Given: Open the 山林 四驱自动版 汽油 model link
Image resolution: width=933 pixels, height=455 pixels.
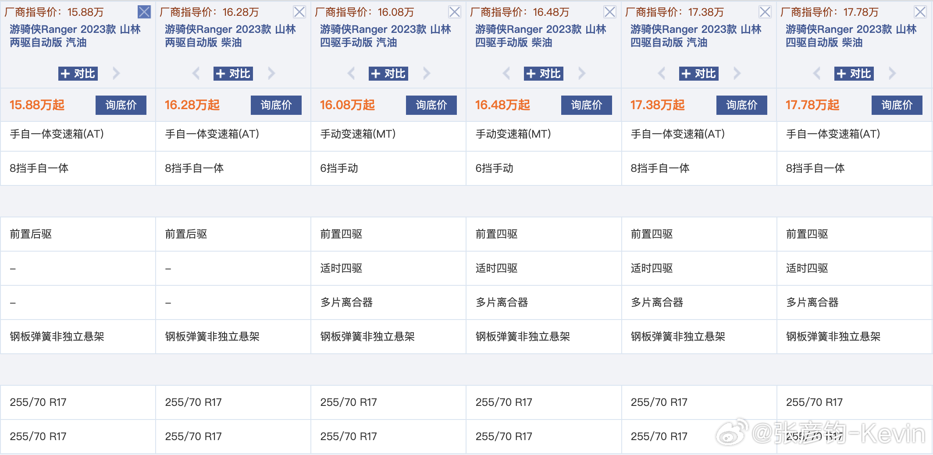Looking at the screenshot, I should (696, 36).
